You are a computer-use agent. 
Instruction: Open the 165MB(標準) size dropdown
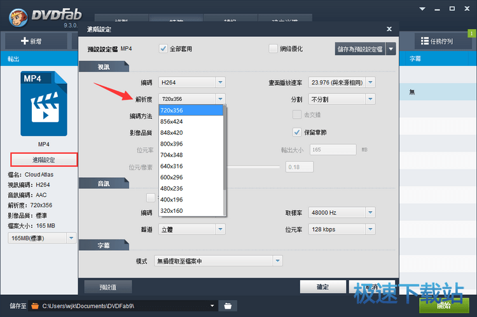71,238
